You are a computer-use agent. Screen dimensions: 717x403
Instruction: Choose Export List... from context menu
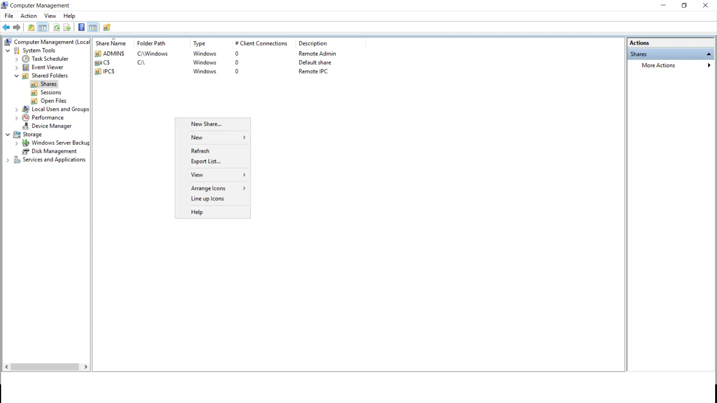213,161
